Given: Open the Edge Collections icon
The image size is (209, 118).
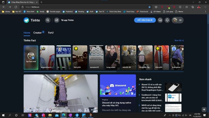Looking at the screenshot, I should [193, 7].
